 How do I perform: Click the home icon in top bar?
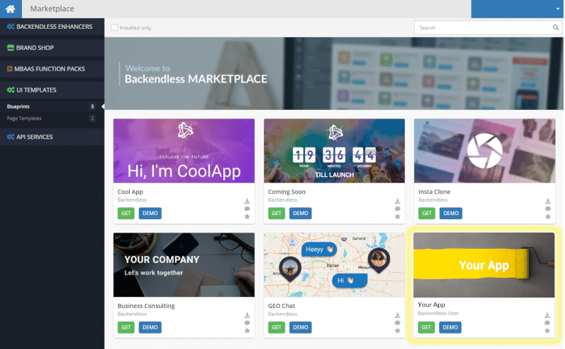click(11, 8)
